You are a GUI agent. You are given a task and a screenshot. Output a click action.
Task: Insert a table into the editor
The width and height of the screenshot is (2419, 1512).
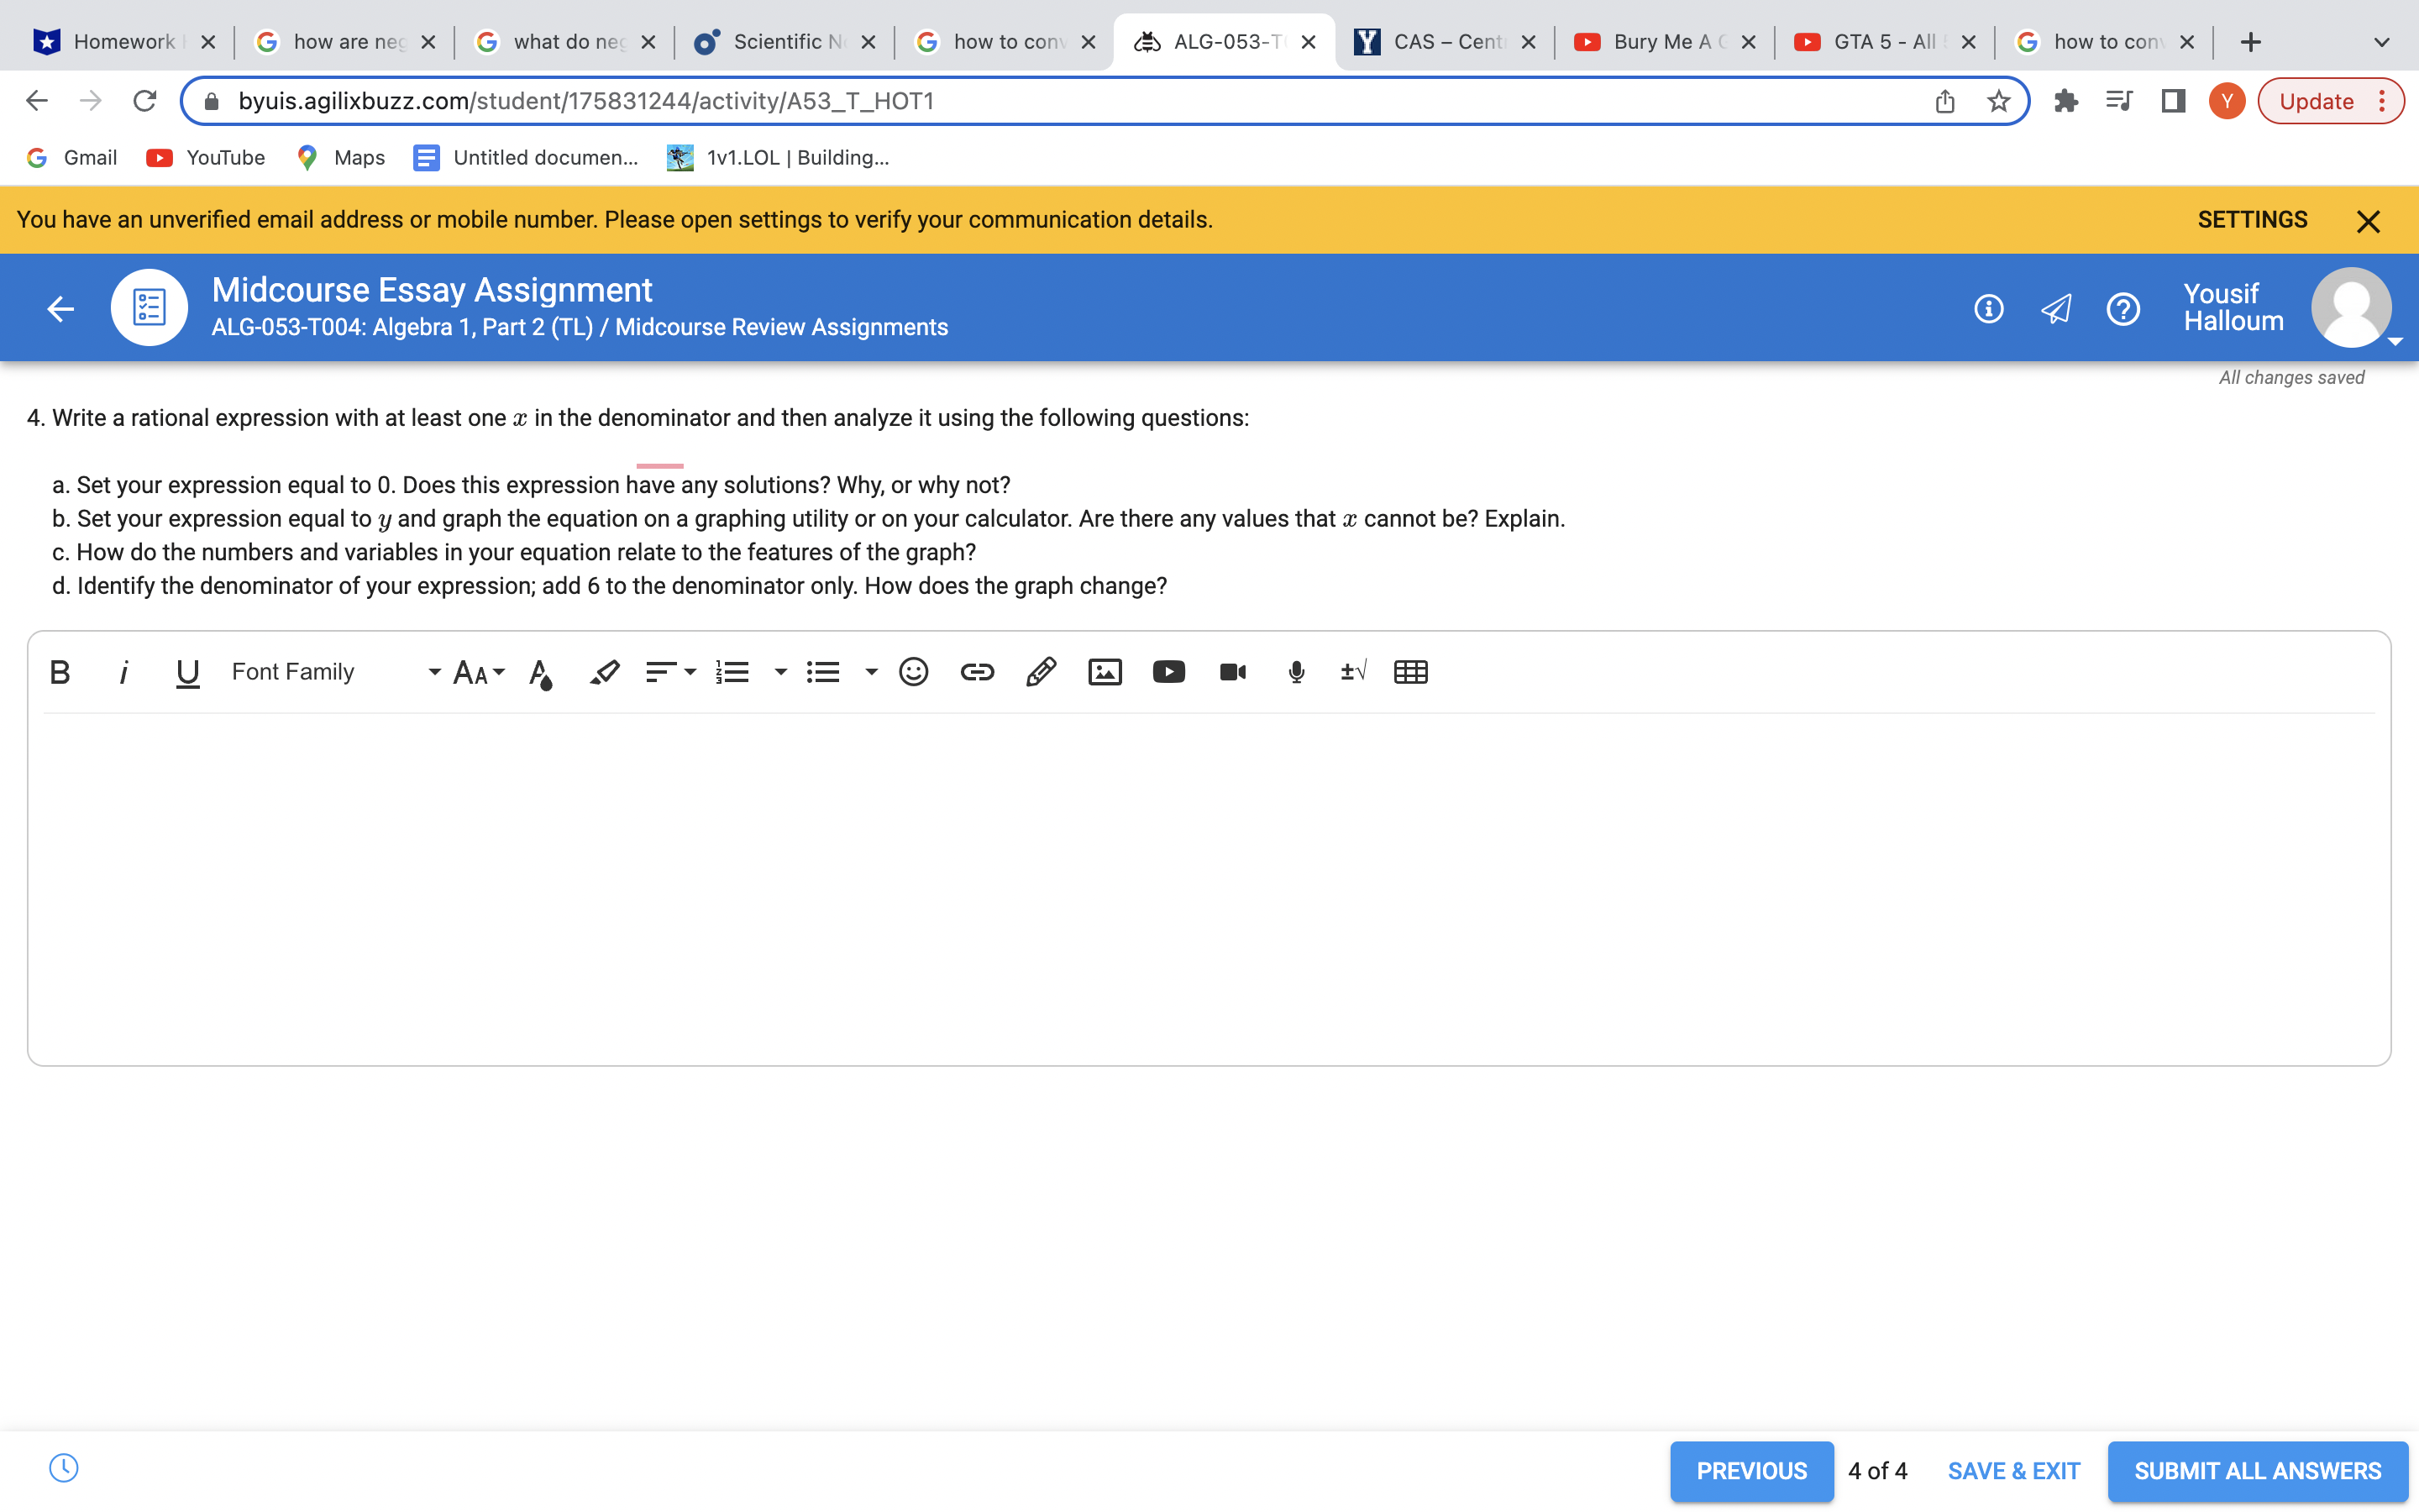(1410, 671)
